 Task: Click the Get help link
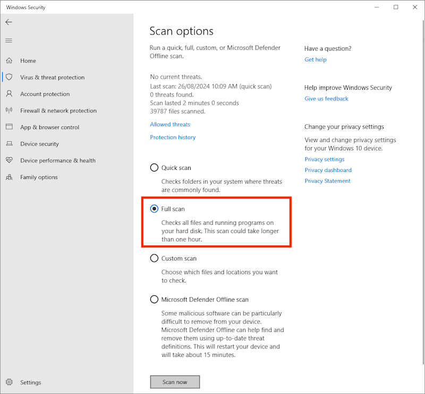tap(316, 59)
